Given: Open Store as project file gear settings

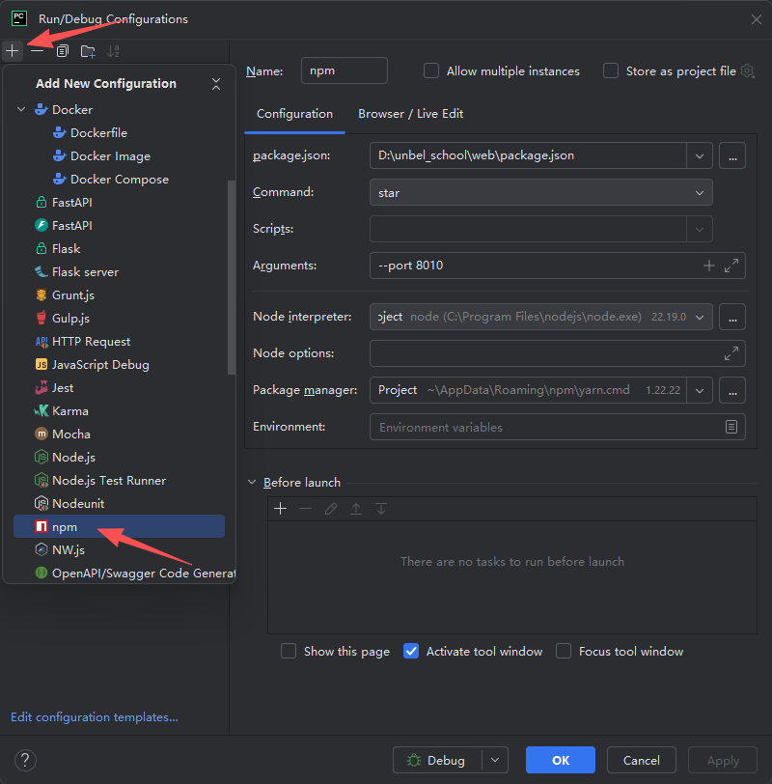Looking at the screenshot, I should coord(747,71).
